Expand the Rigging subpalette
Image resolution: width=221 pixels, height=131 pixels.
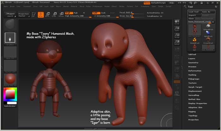192,111
